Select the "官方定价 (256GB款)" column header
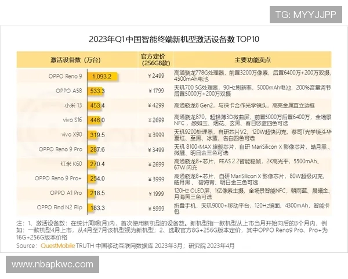348x279 pixels. 156,60
